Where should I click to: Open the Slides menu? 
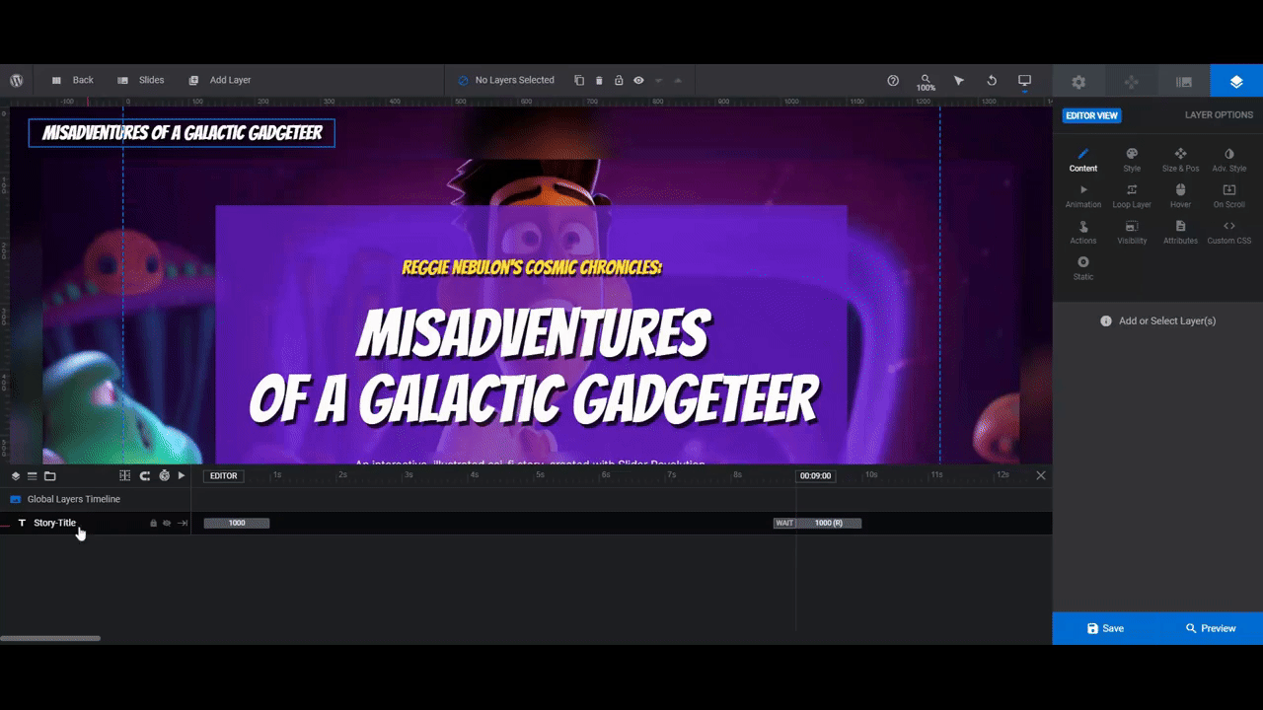(x=141, y=81)
